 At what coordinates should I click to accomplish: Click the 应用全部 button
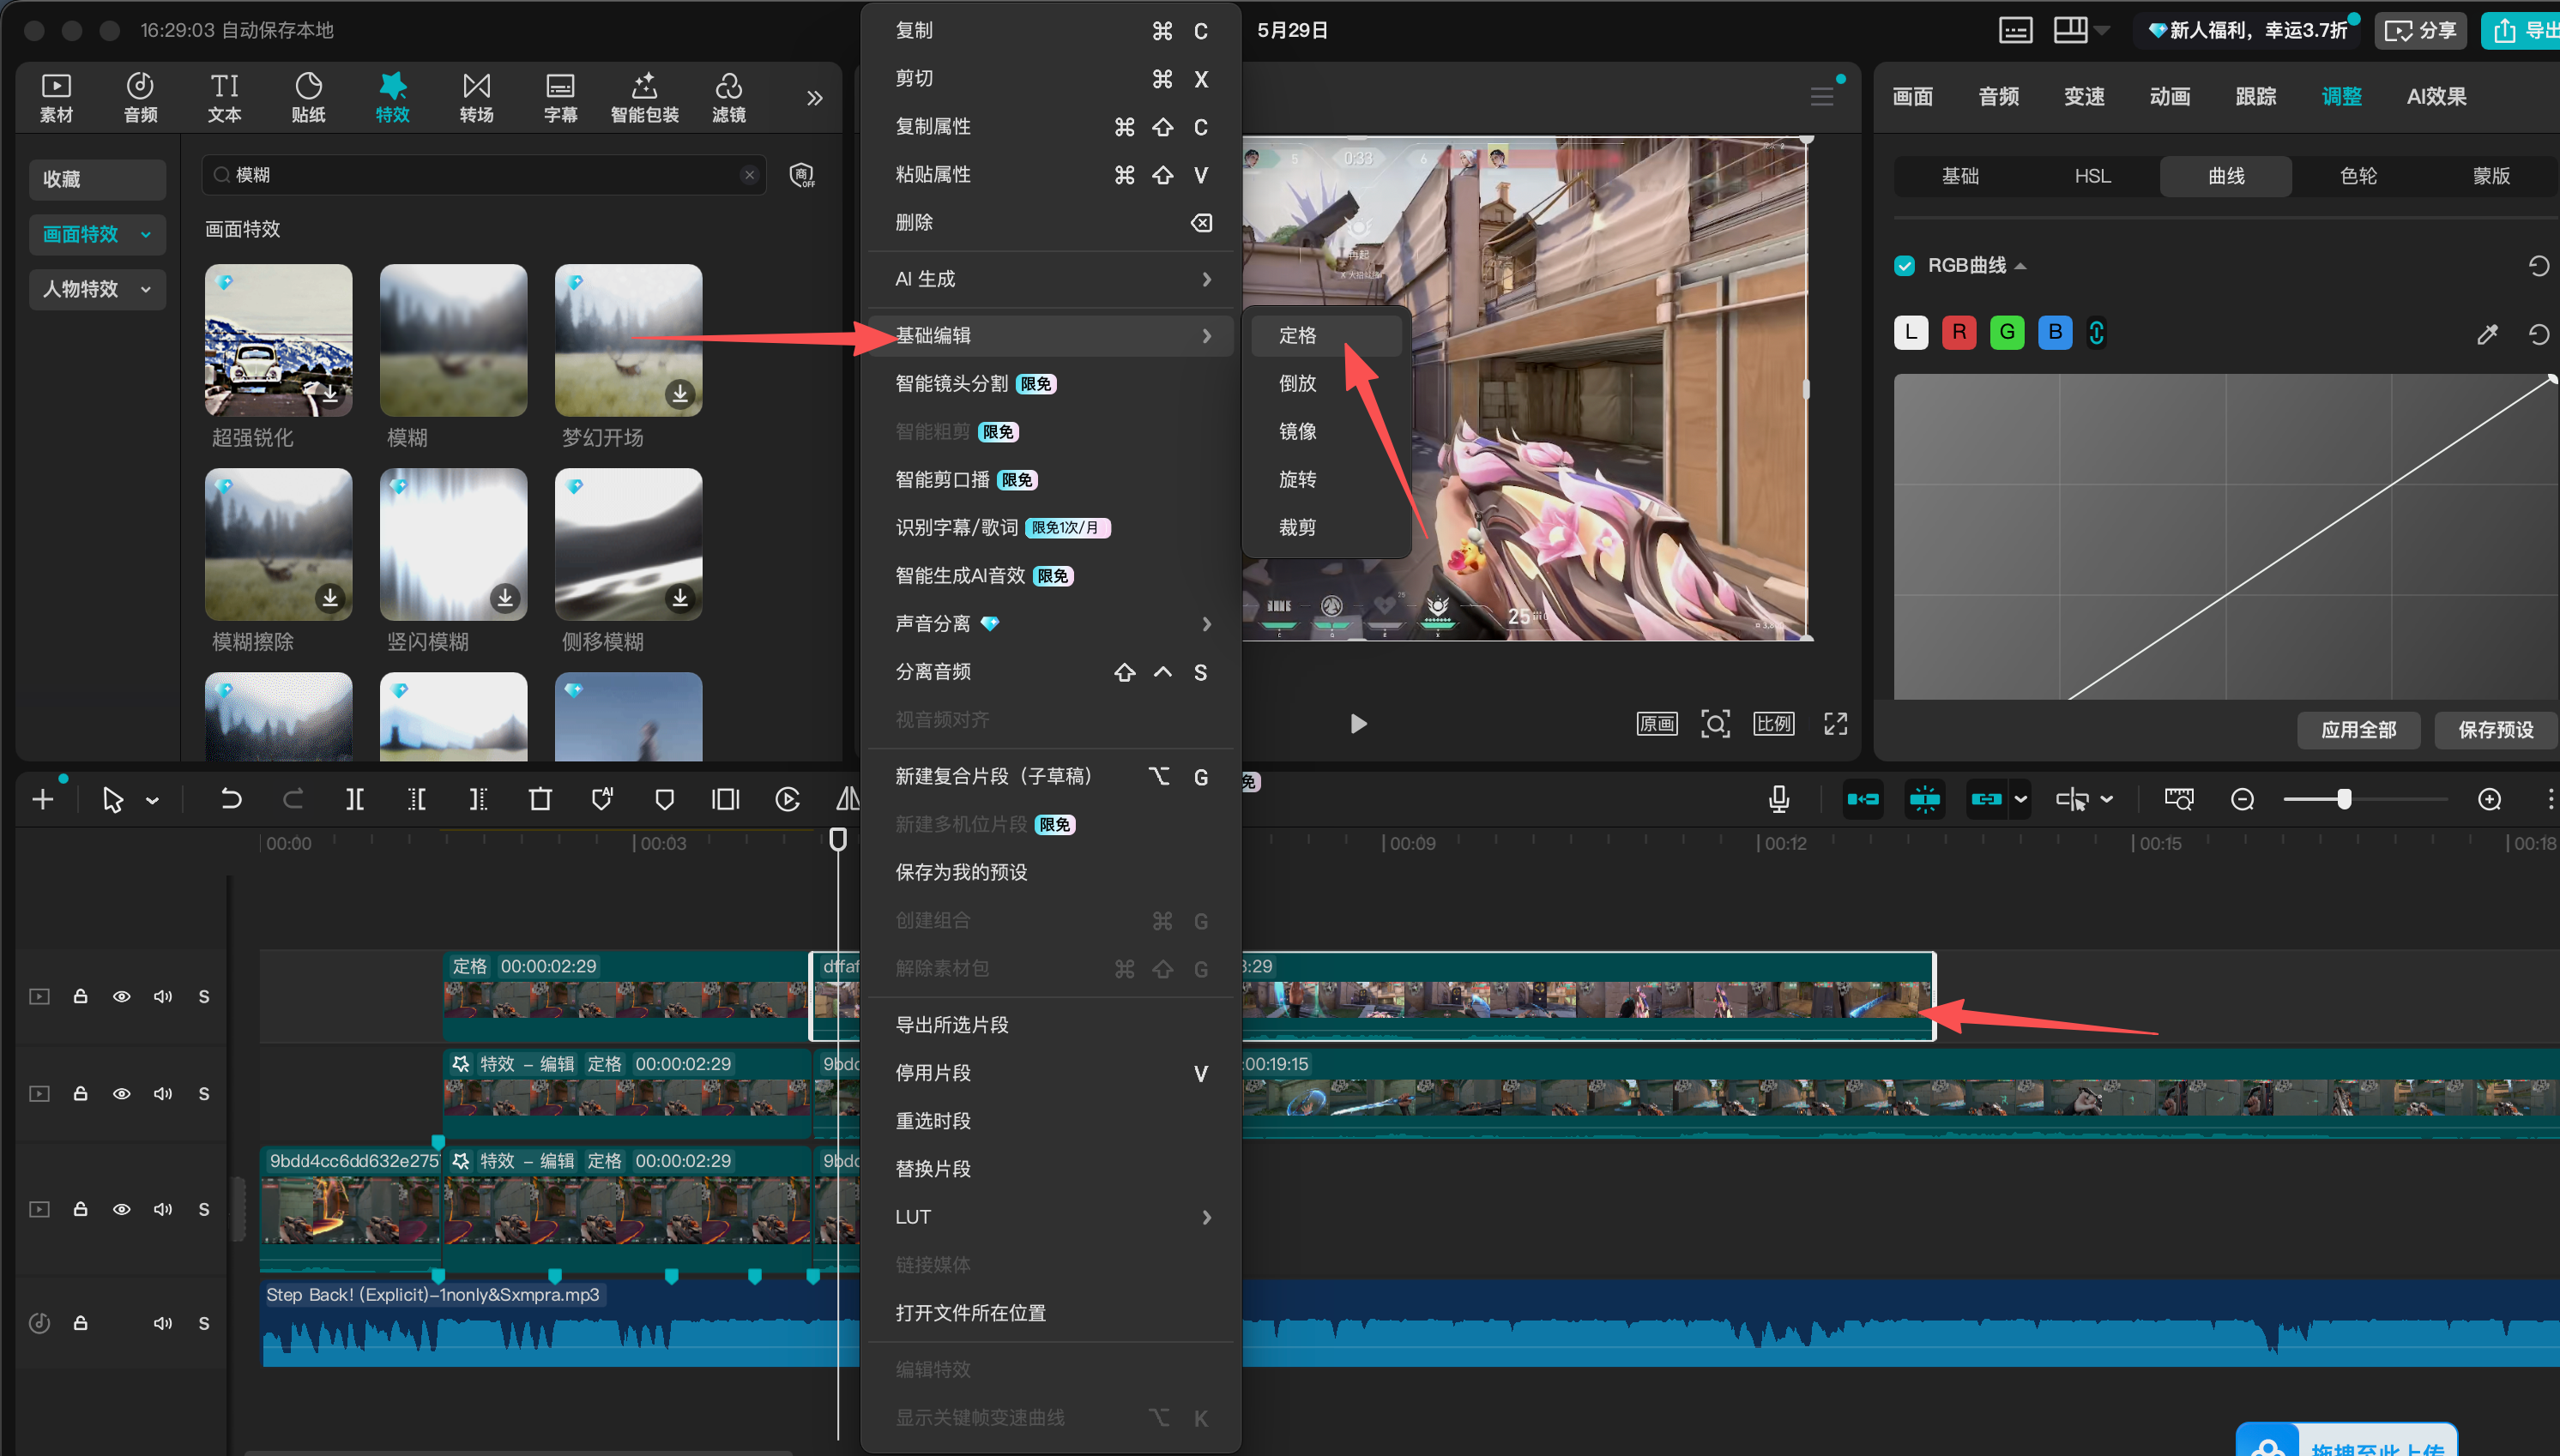(2358, 730)
